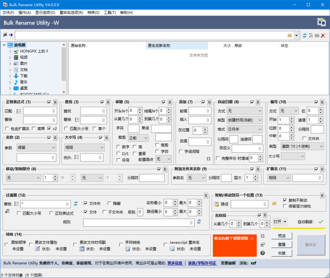Viewport: 330px width, 278px height.
Task: Check the 隐藏 checkbox in filter
Action: pos(109,203)
